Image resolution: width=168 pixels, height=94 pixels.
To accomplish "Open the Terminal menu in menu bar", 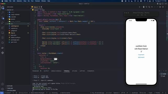I will pos(37,1).
